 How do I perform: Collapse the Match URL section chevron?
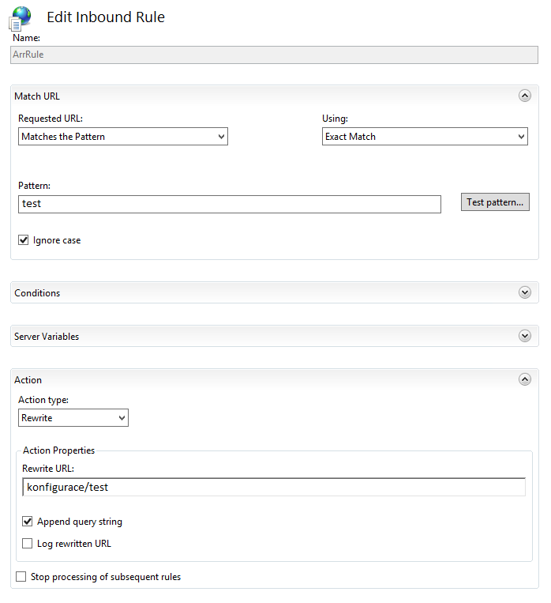tap(525, 96)
